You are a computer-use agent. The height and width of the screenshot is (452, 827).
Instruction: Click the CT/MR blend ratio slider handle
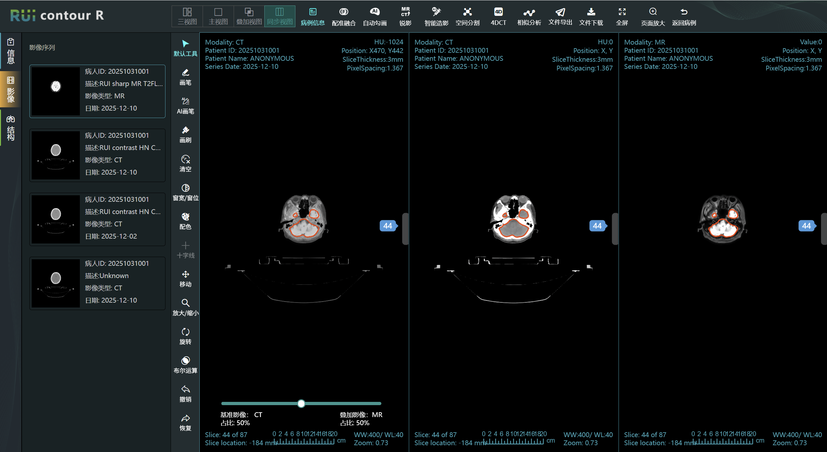coord(301,403)
